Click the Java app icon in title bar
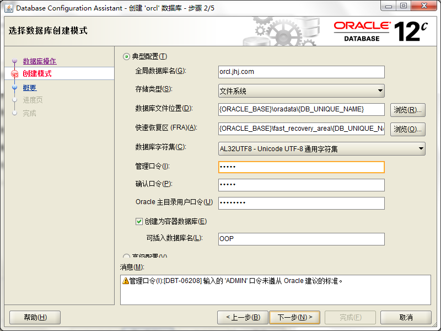 coord(9,8)
